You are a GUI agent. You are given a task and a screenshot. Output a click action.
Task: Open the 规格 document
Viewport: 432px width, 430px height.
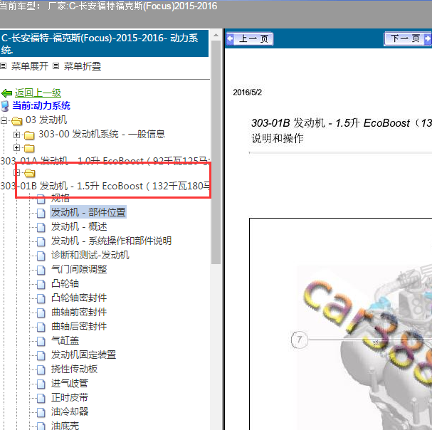click(x=60, y=198)
